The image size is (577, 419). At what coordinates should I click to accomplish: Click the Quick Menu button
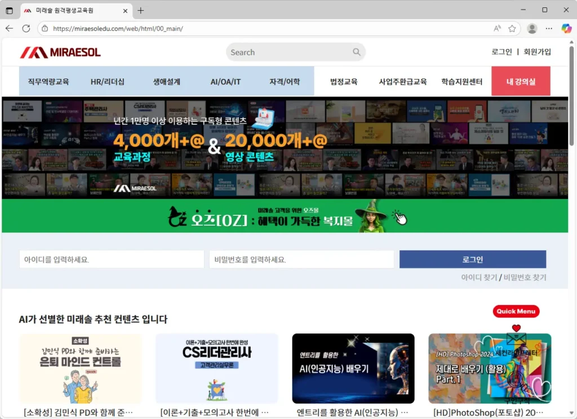pyautogui.click(x=516, y=311)
